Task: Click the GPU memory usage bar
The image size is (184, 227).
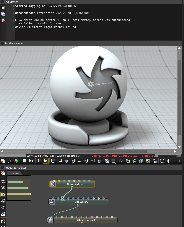Action: [168, 156]
